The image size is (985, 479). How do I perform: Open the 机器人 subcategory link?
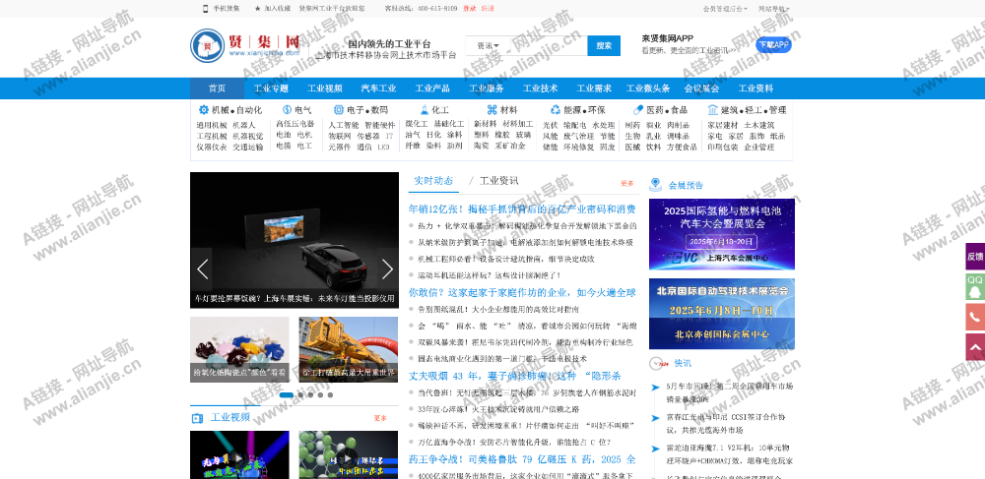[244, 125]
